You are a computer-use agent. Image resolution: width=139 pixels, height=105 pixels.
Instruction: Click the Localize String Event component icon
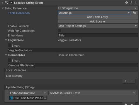(x=6, y=3)
